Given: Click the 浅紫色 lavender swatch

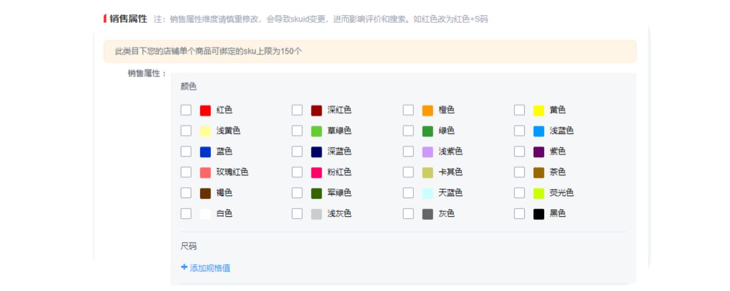Looking at the screenshot, I should click(x=428, y=151).
